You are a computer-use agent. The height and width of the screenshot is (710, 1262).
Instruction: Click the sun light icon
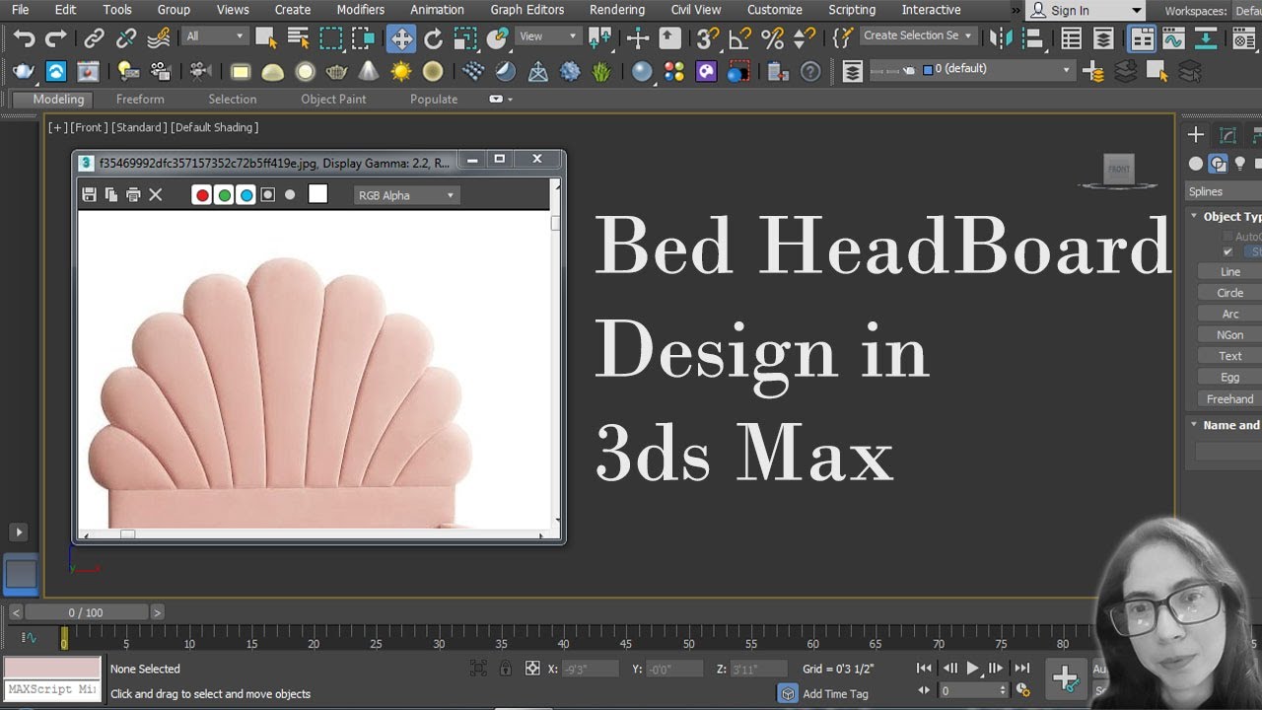pos(400,72)
